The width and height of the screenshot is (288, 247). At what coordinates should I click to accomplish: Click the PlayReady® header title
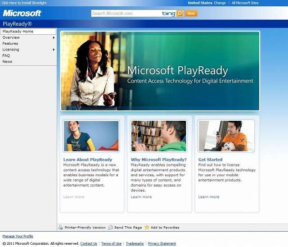(x=17, y=24)
